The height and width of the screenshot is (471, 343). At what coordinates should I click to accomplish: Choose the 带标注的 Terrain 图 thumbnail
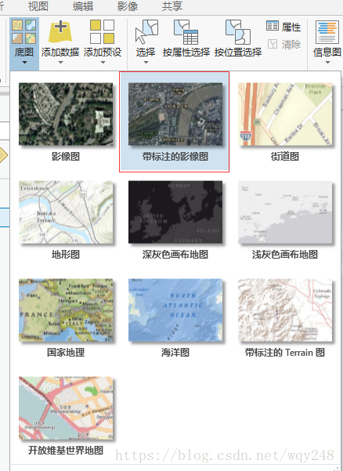285,310
